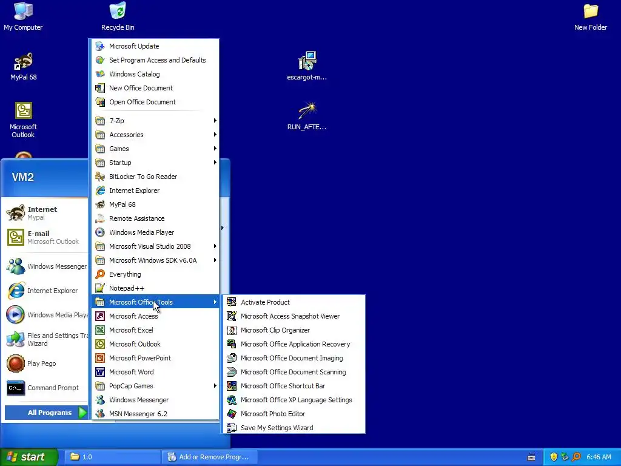The height and width of the screenshot is (466, 621).
Task: Click Office XP Language Settings icon
Action: tap(231, 400)
